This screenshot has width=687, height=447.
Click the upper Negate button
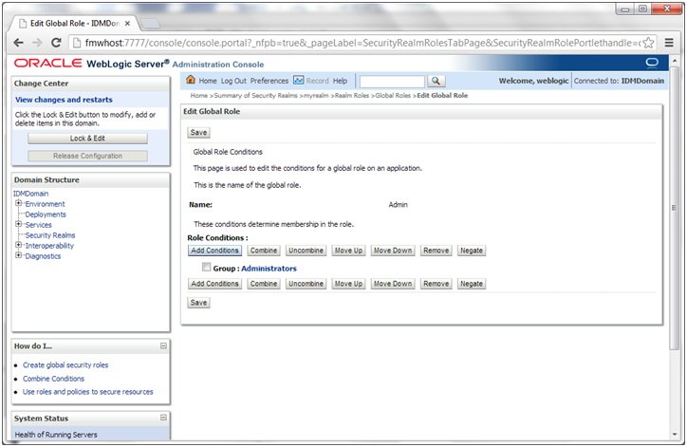click(x=472, y=251)
